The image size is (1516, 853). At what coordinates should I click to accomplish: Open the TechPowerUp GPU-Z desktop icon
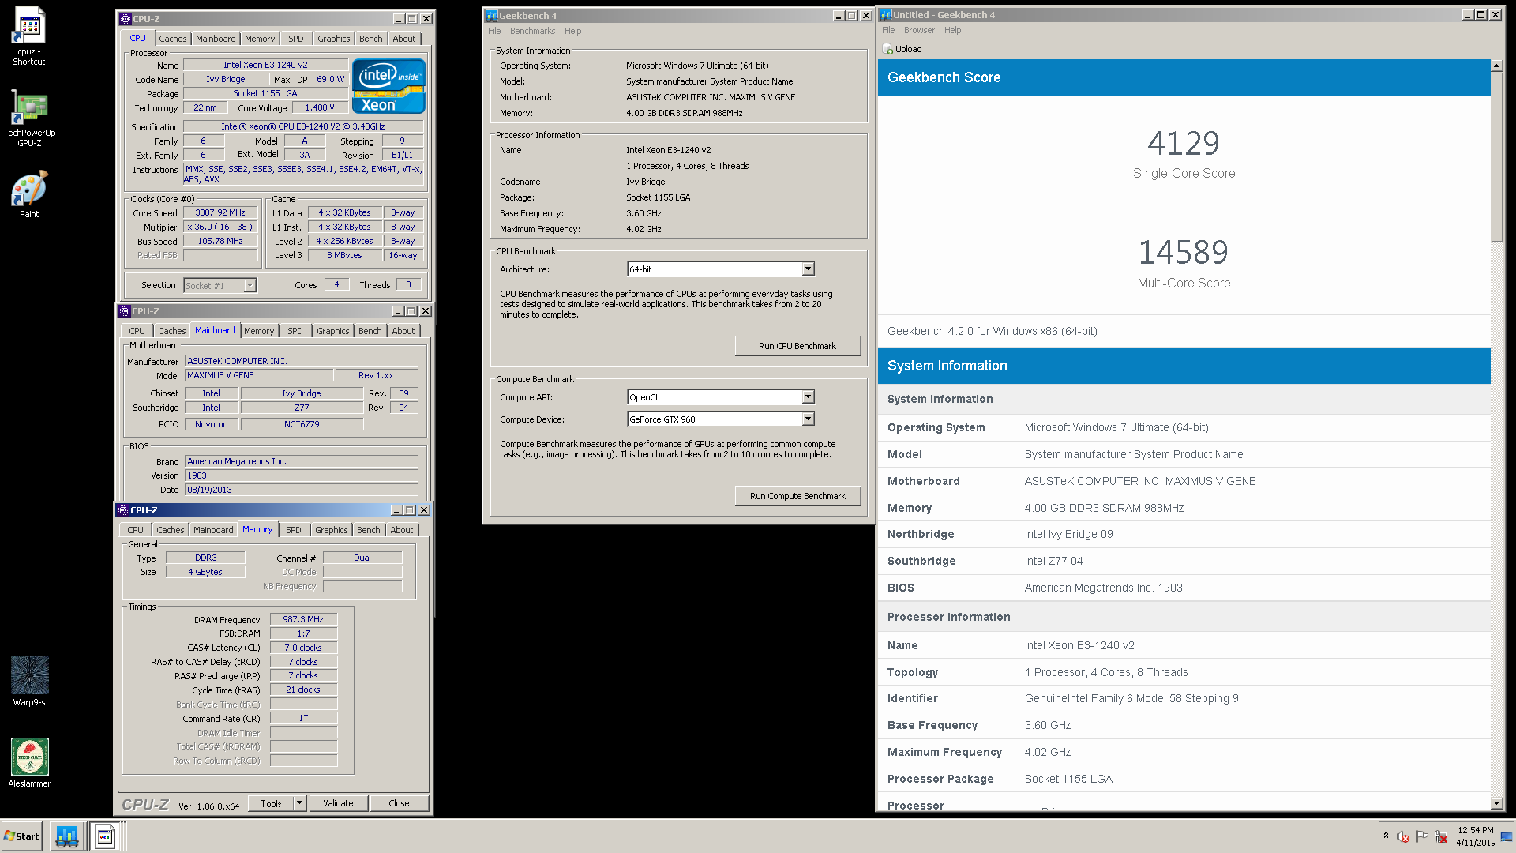click(29, 118)
